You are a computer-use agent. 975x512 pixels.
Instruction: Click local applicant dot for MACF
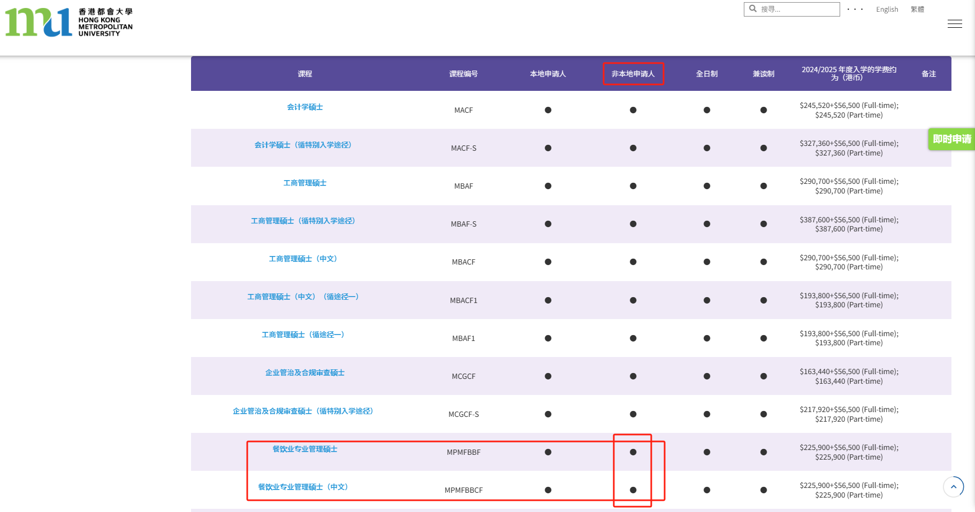[x=548, y=110]
